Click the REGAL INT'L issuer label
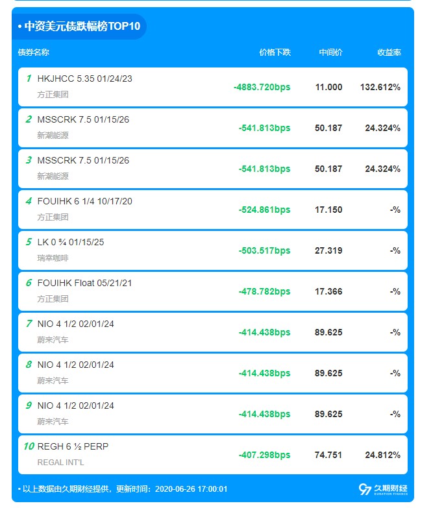Screen dimensions: 431x508 [x=61, y=463]
